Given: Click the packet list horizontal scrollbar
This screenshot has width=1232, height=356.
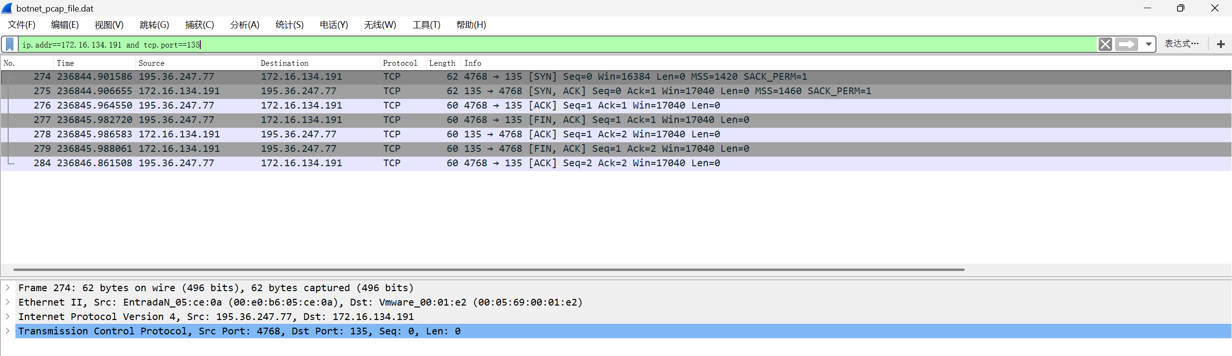Looking at the screenshot, I should tap(489, 270).
